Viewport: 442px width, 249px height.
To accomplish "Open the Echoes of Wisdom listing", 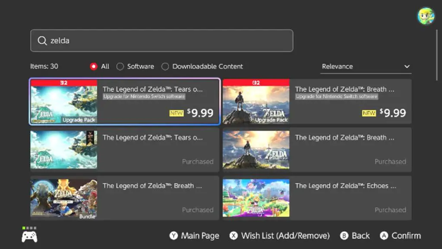I will tap(317, 198).
